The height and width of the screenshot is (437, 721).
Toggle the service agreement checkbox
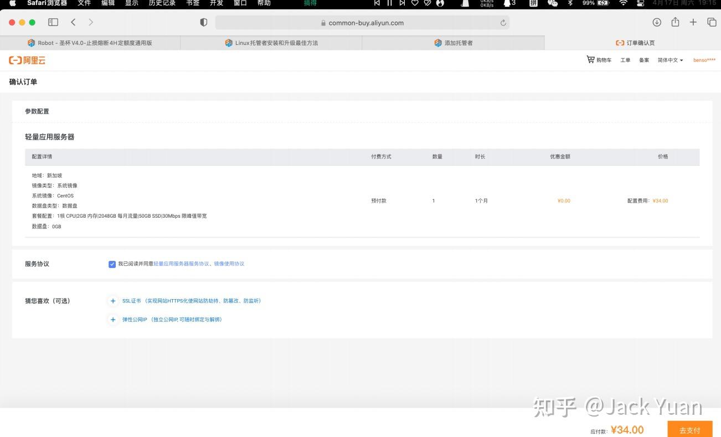click(x=112, y=264)
